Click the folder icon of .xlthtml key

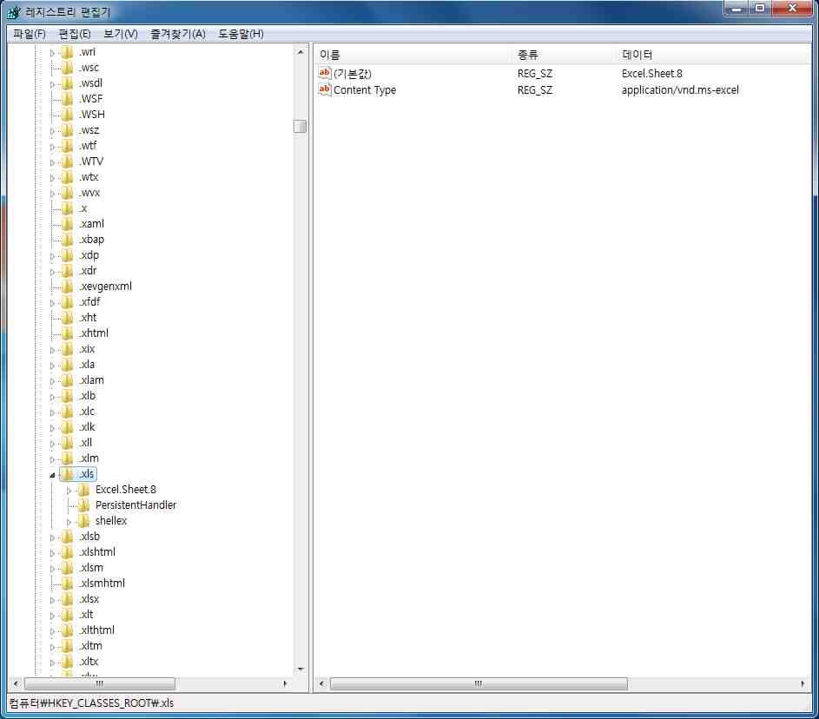click(68, 630)
